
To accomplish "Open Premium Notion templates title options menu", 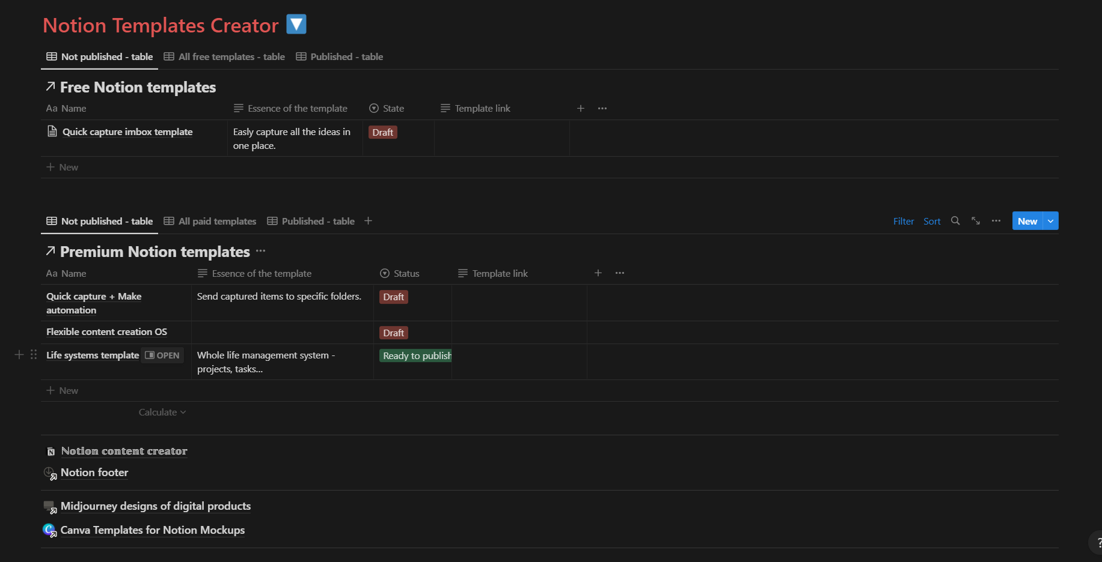I will (x=260, y=251).
